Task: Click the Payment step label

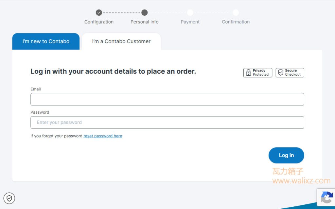Action: coord(190,22)
